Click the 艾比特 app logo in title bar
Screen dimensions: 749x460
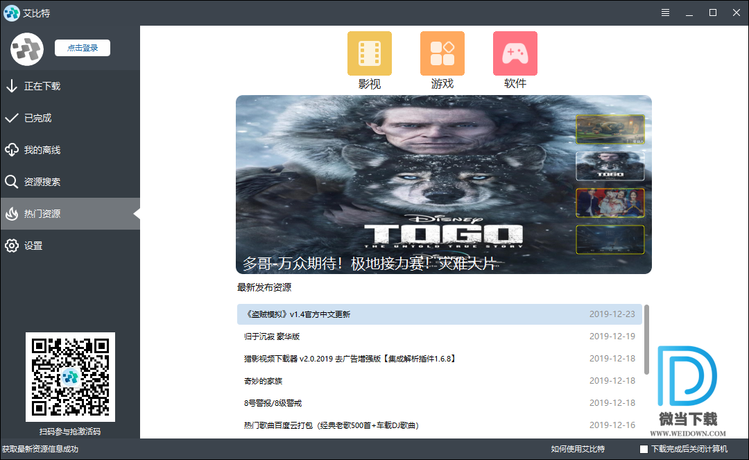12,13
